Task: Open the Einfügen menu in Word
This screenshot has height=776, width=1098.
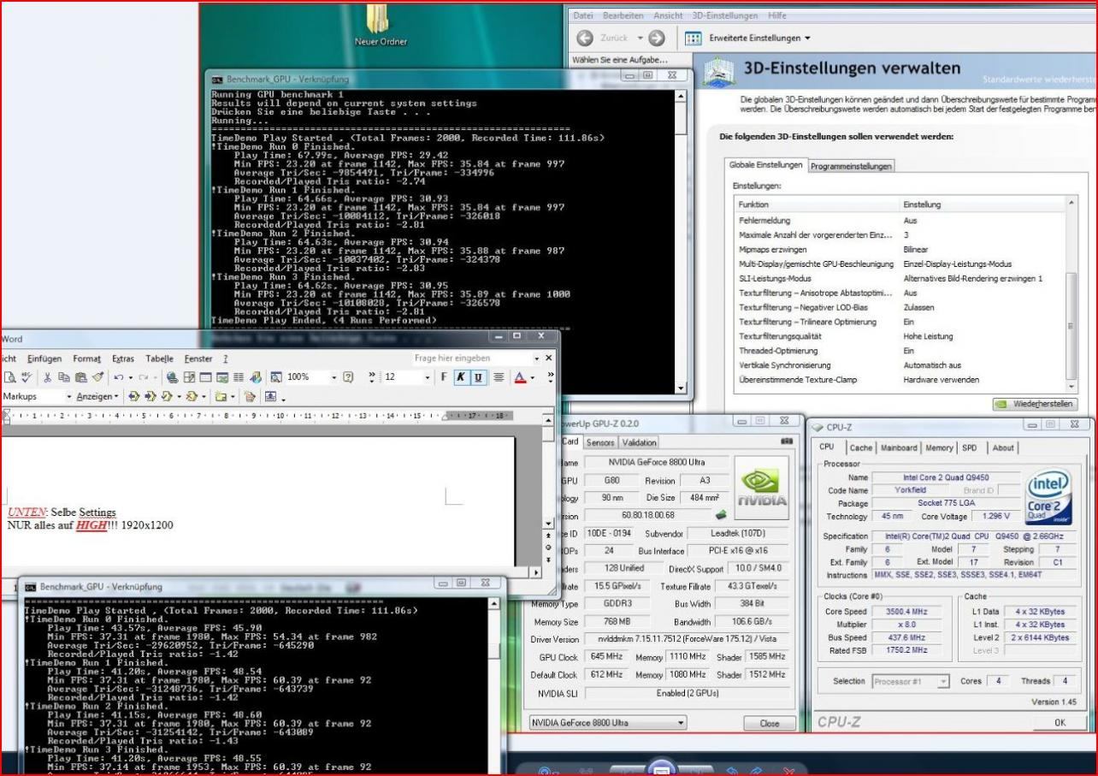Action: tap(44, 358)
